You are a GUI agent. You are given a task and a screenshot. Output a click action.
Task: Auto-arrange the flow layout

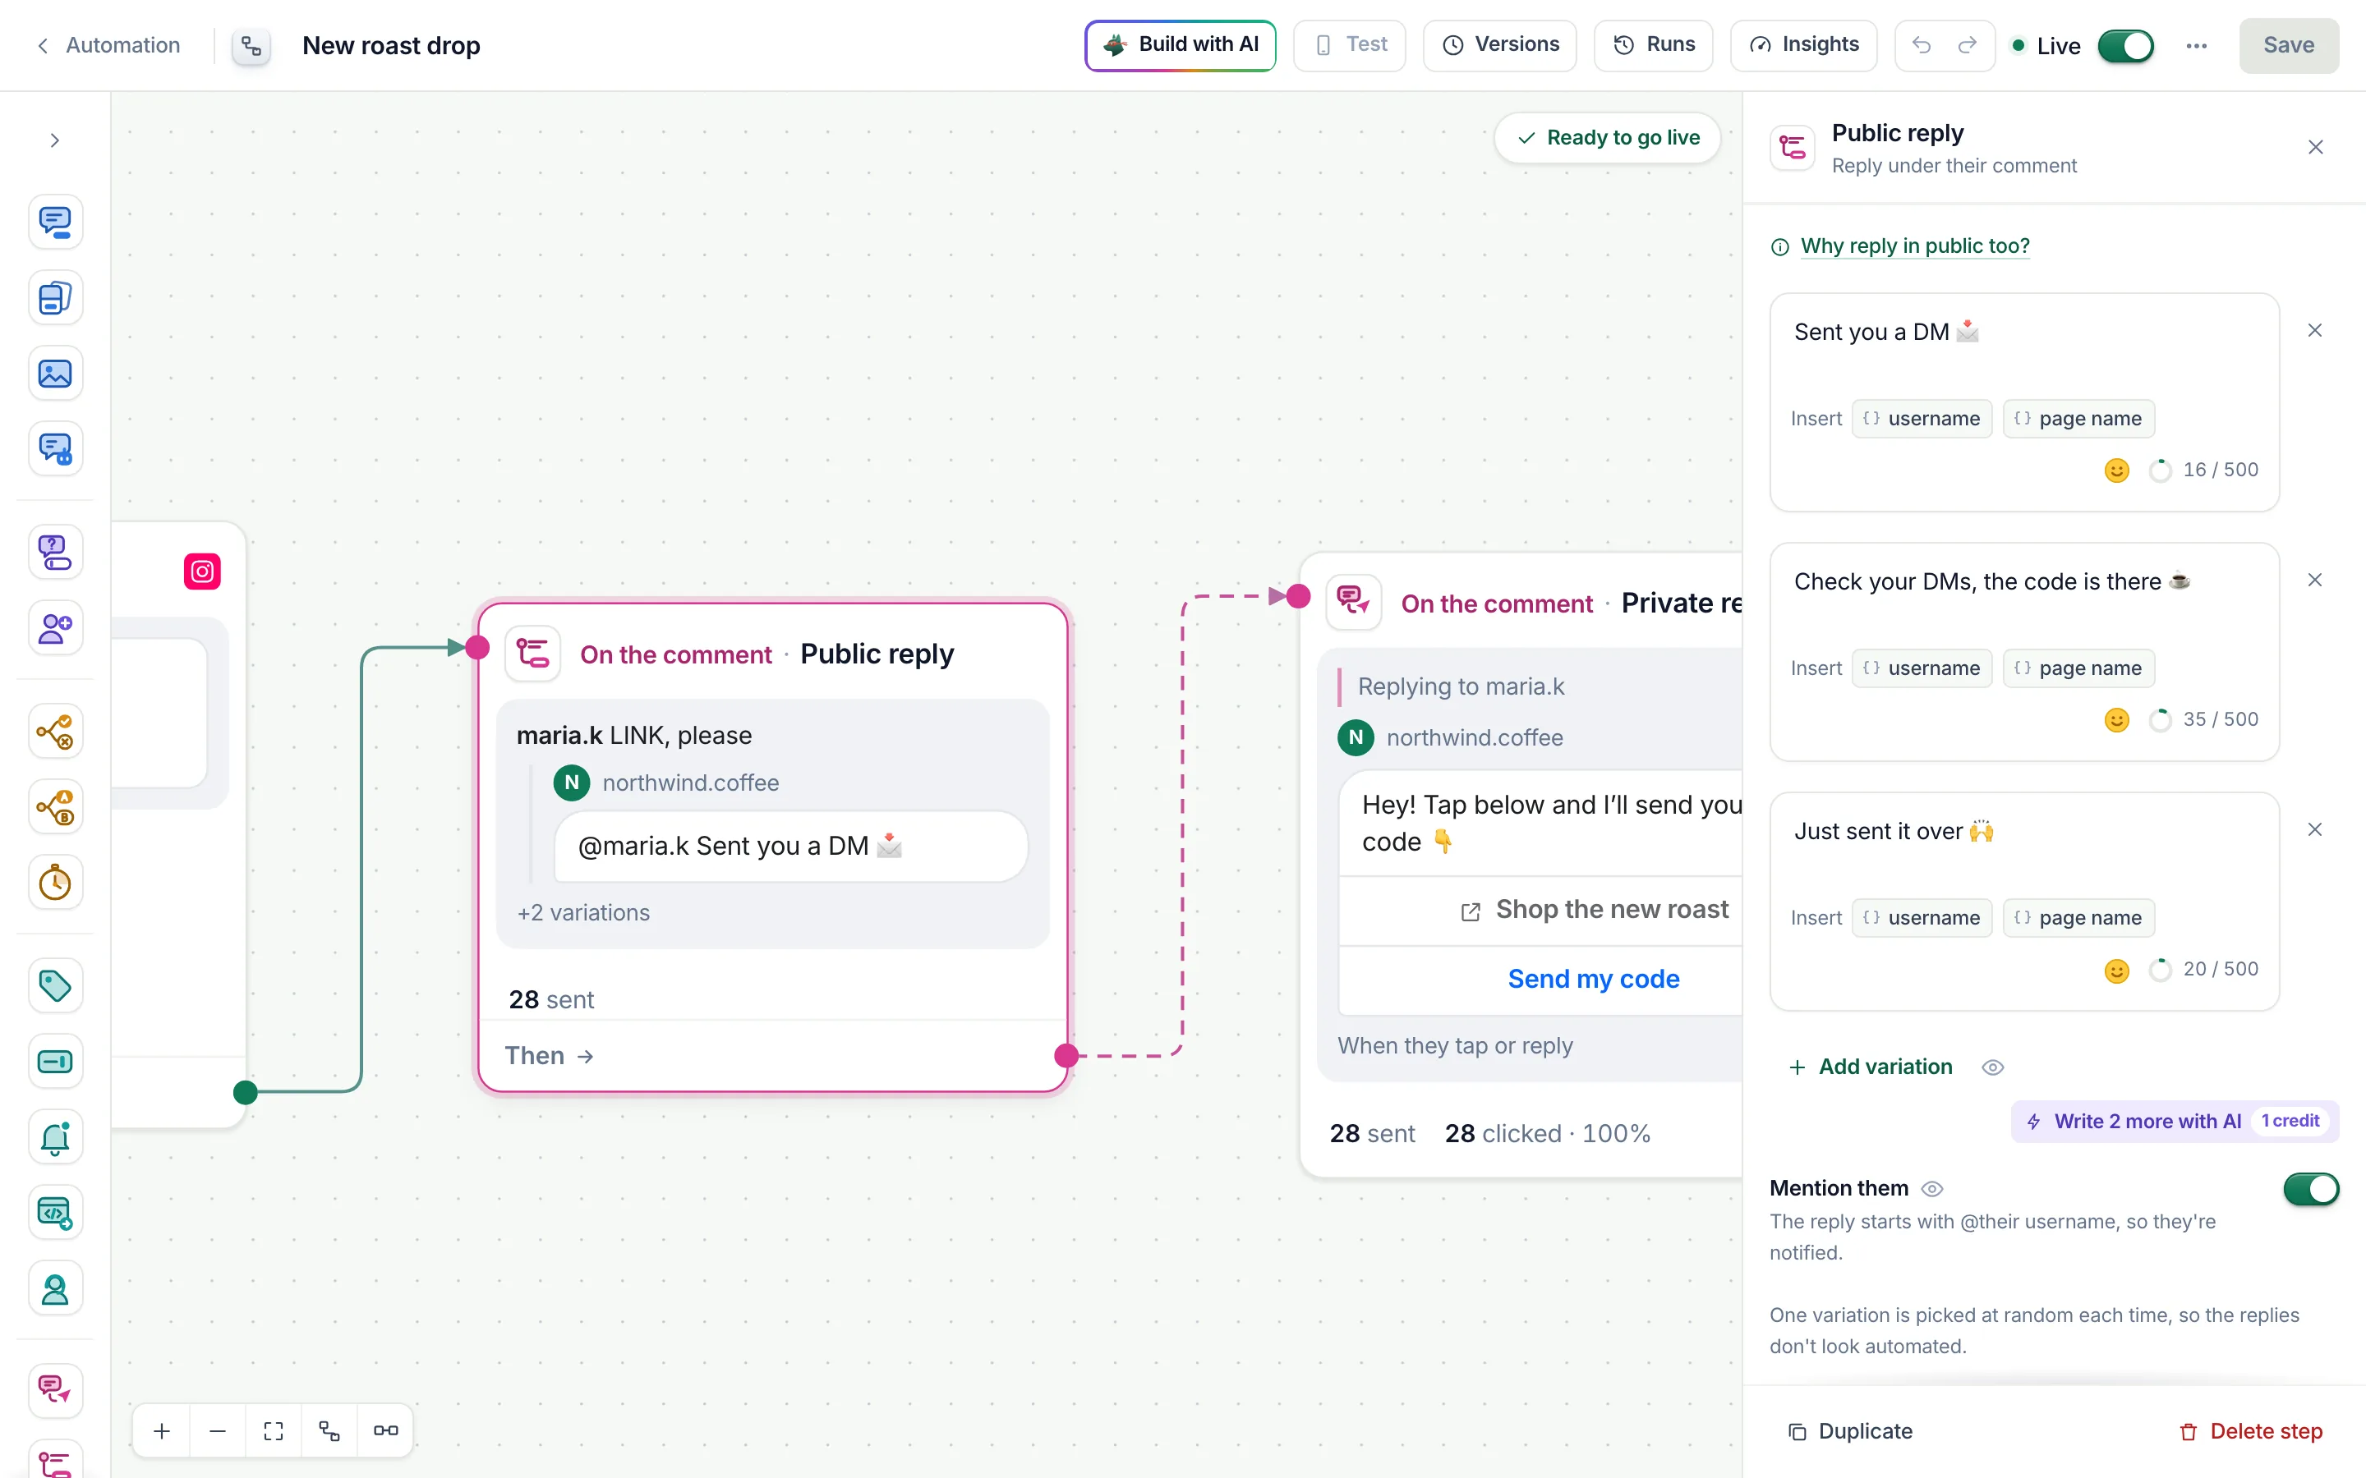[329, 1430]
